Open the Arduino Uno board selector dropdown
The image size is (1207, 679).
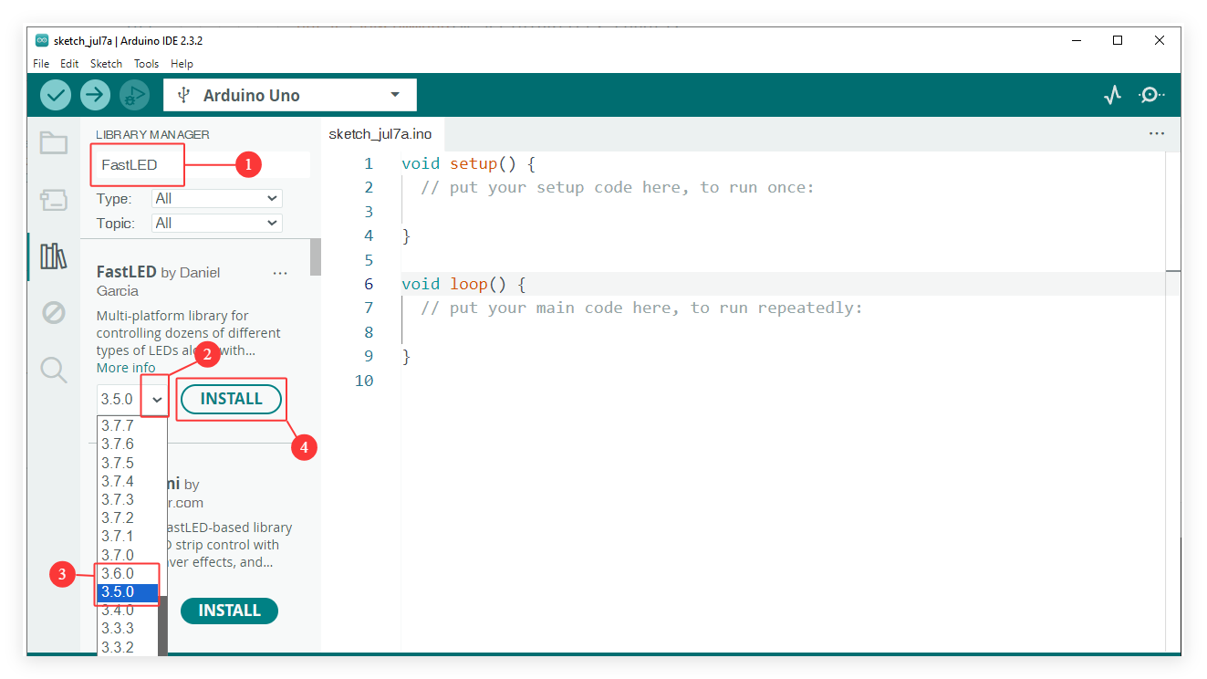pos(290,95)
